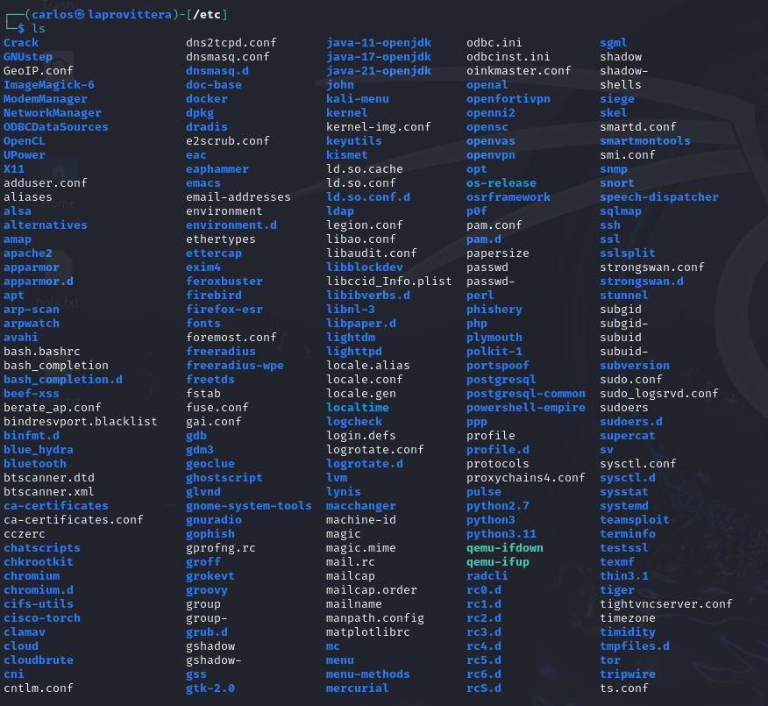Click the 'rcS.d' directory entry

coord(484,688)
